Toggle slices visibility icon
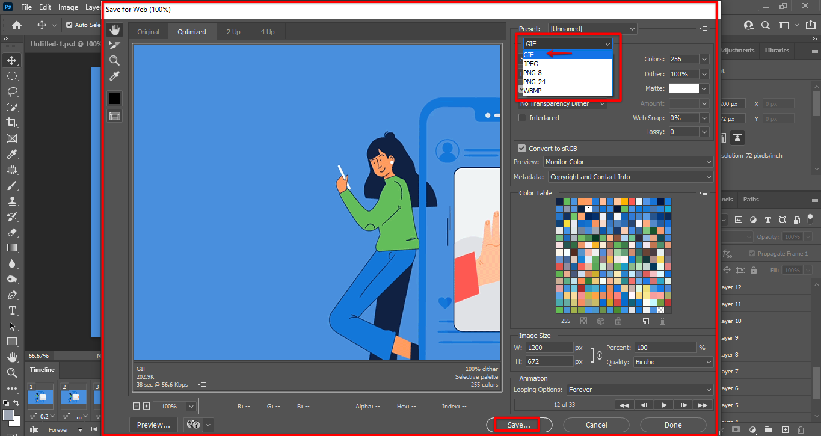The width and height of the screenshot is (821, 436). point(114,115)
